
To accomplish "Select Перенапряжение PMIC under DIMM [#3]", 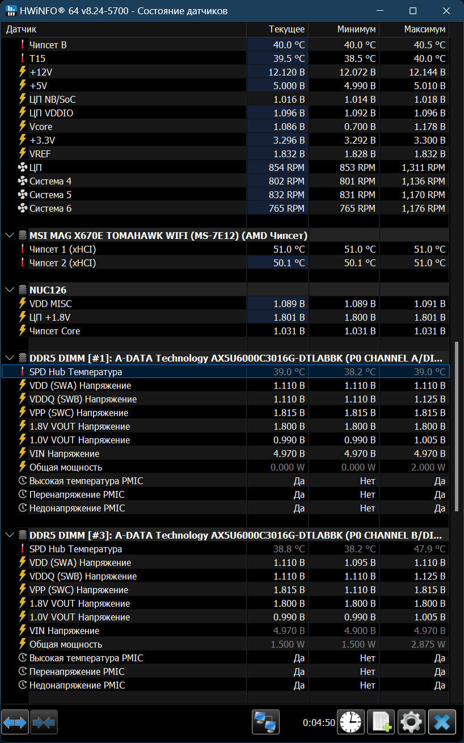I will [226, 671].
